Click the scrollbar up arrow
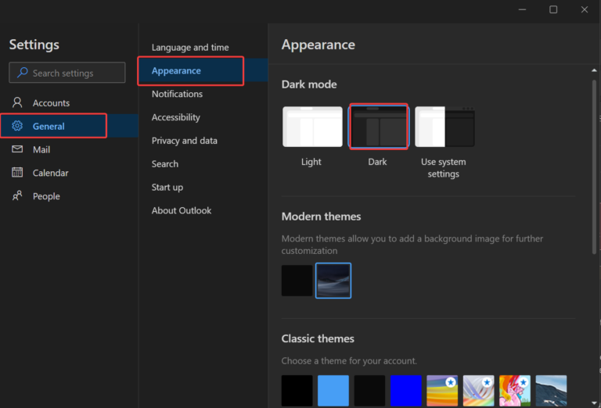Image resolution: width=601 pixels, height=408 pixels. pyautogui.click(x=594, y=70)
